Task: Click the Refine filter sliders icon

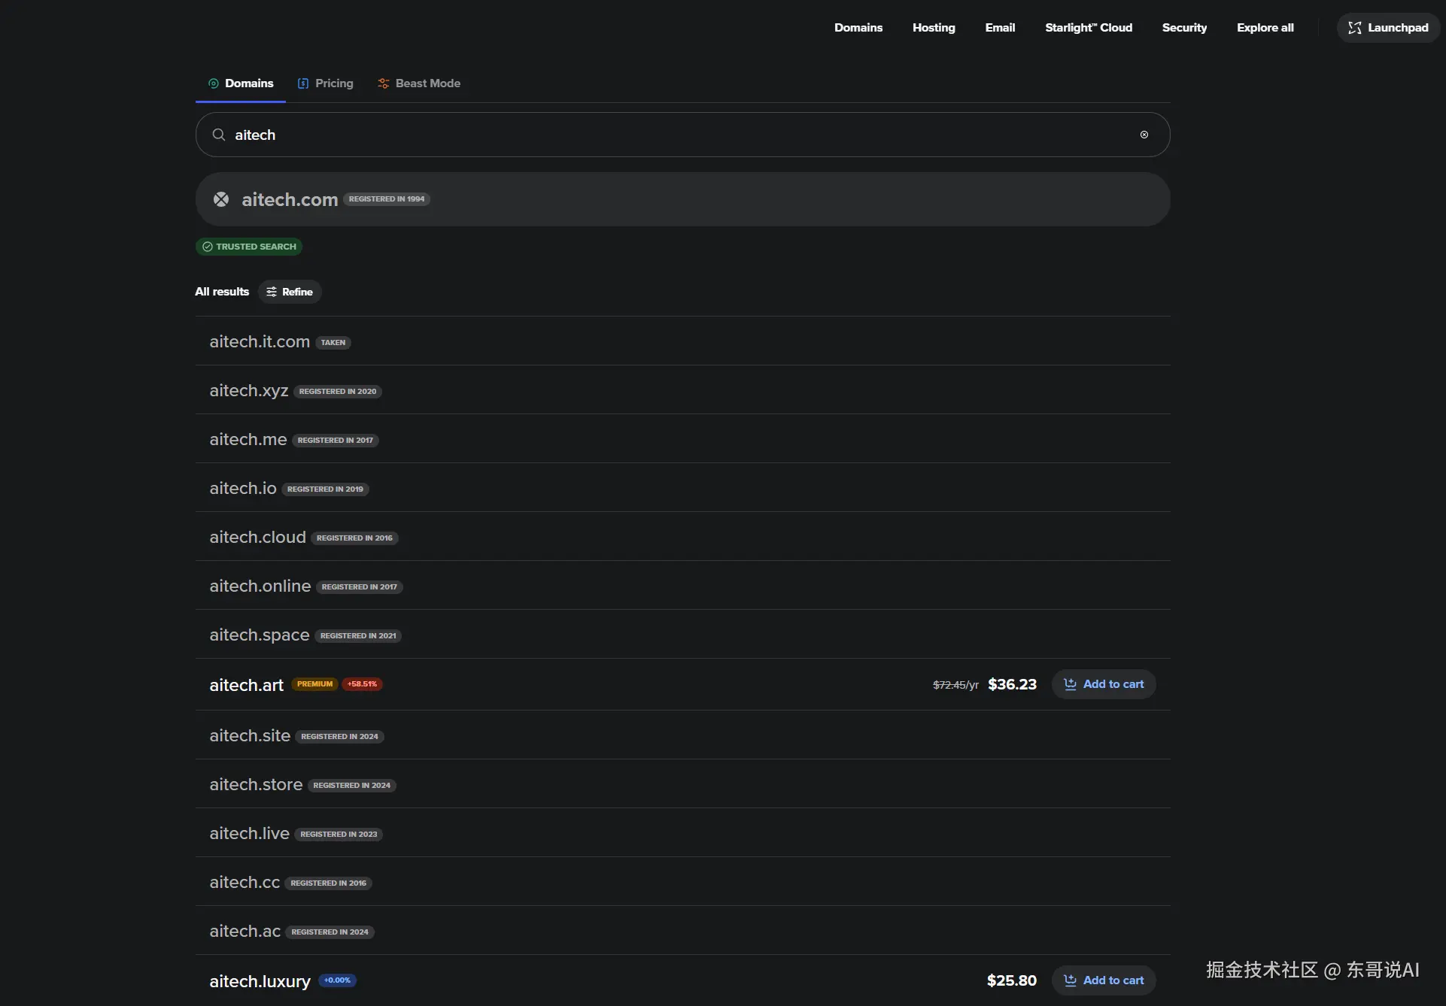Action: coord(272,292)
